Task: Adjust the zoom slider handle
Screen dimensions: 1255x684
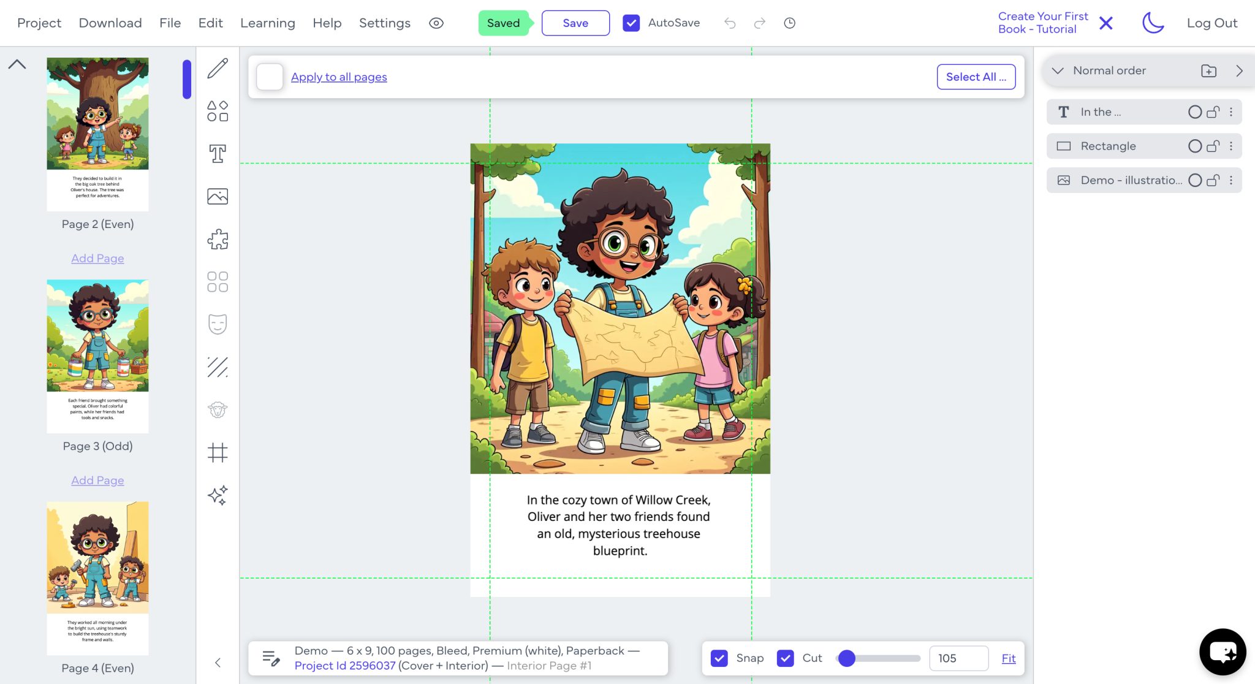Action: [847, 658]
